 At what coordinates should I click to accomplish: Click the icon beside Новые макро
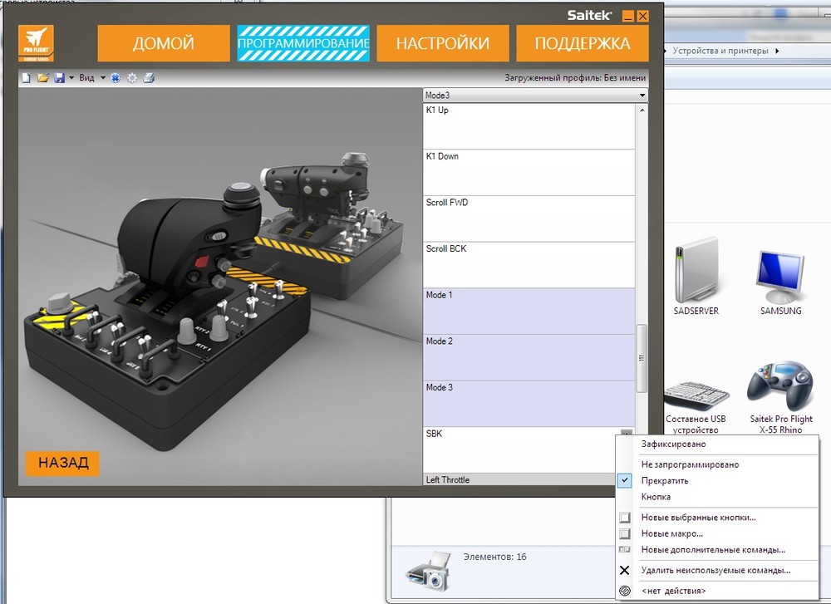coord(625,533)
